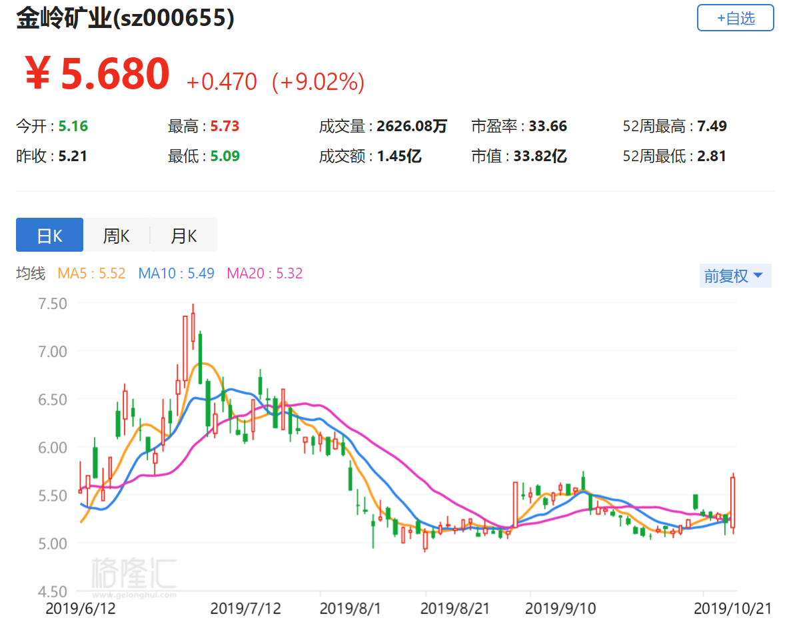Click the 2019/6/12 date axis label
The image size is (787, 622).
click(81, 609)
